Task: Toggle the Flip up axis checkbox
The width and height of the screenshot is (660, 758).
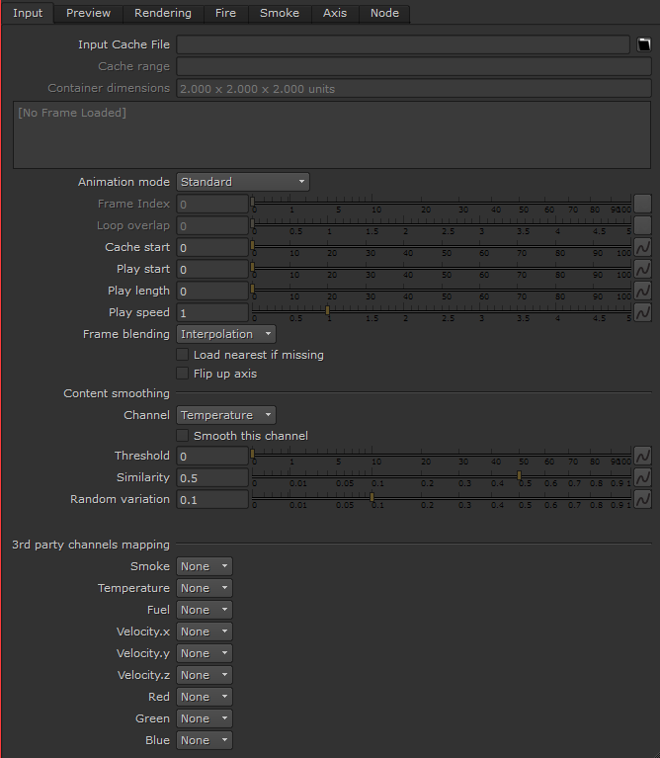Action: [182, 374]
